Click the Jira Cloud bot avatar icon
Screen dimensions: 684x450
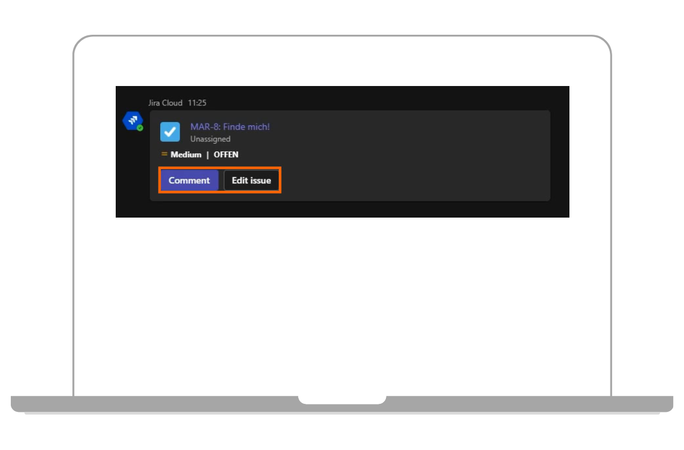click(132, 121)
